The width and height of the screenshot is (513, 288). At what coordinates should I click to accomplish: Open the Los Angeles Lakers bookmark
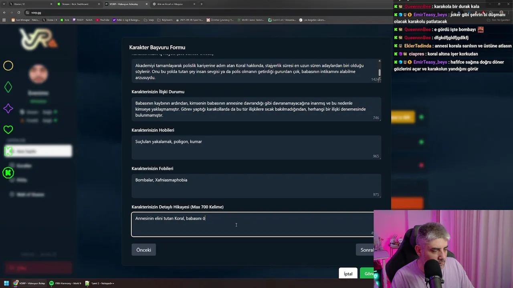(x=313, y=20)
